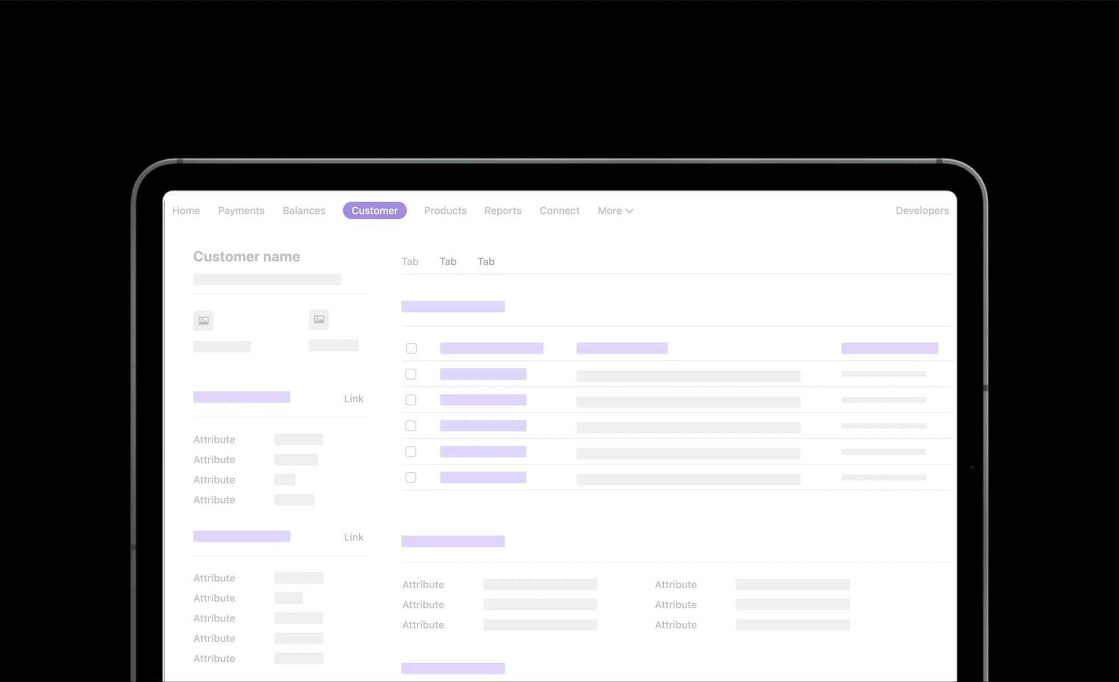Toggle the header select-all checkbox

point(411,348)
